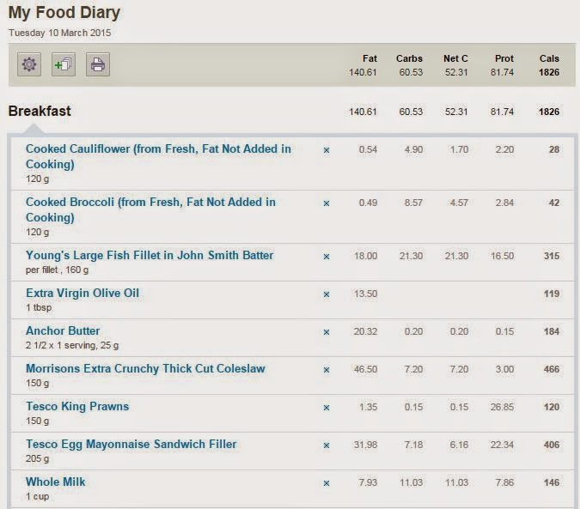Viewport: 580px width, 509px height.
Task: Open Anchor Butter food details link
Action: (x=63, y=330)
